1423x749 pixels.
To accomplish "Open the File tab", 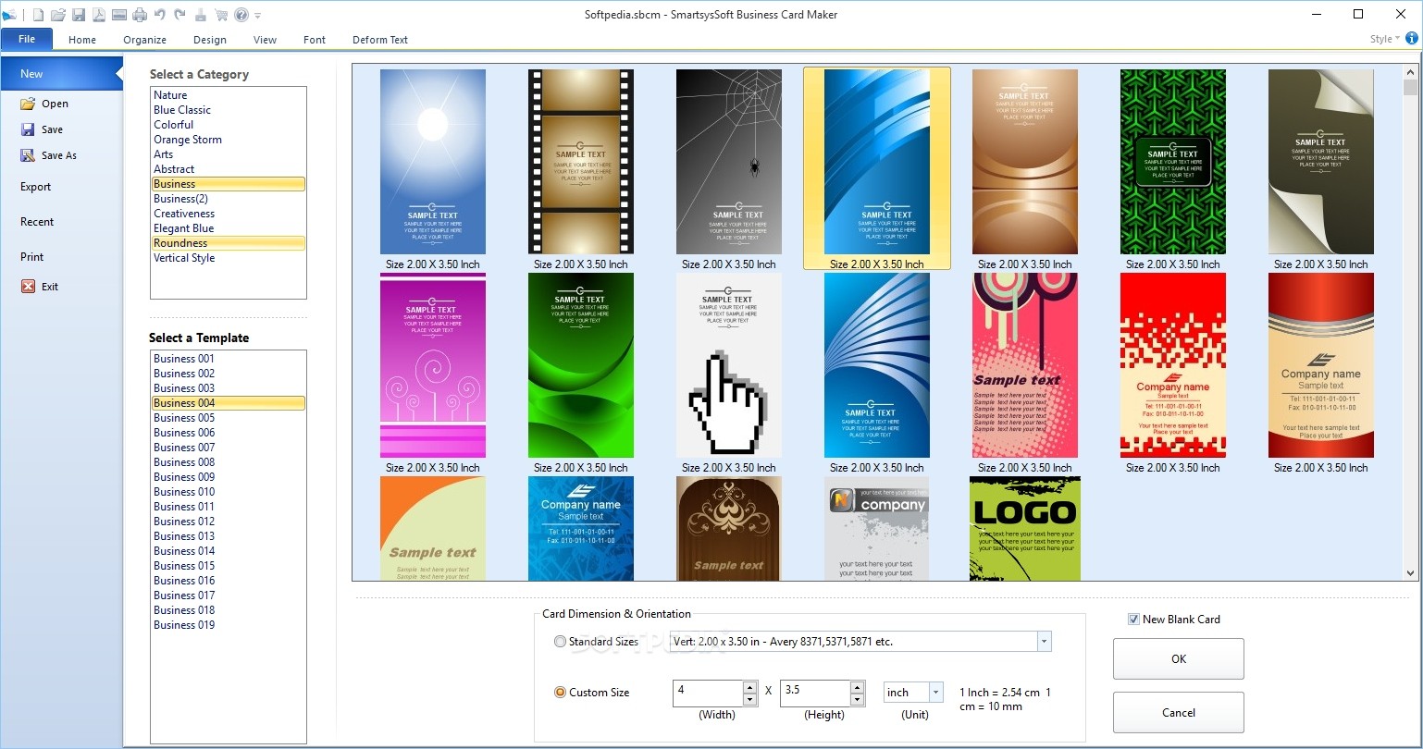I will (x=27, y=39).
